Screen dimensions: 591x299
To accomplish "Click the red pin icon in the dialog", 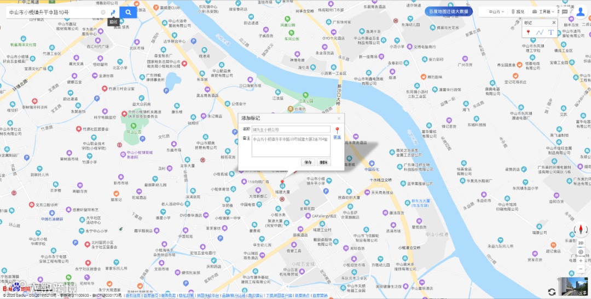I will (x=337, y=130).
